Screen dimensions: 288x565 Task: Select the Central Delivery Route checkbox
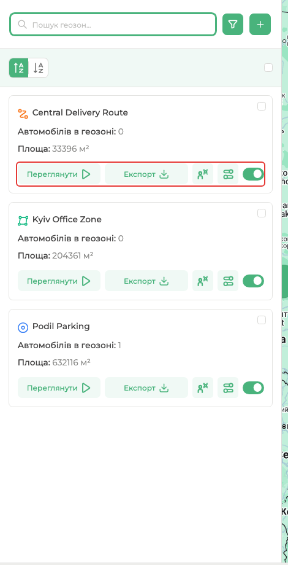[262, 106]
